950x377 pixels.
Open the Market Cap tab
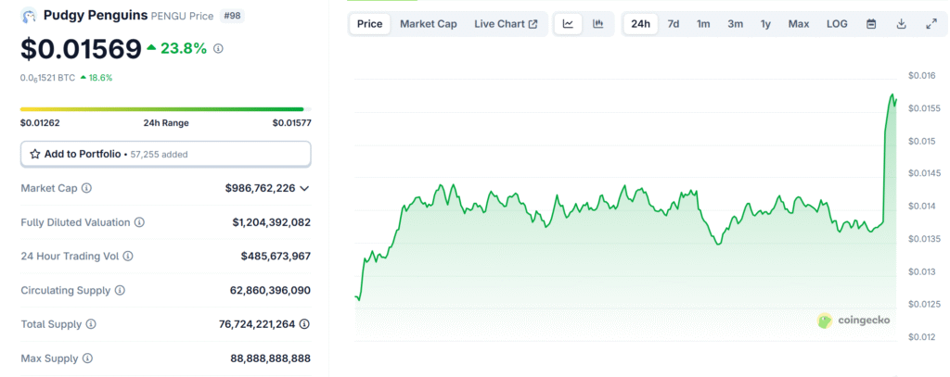click(x=428, y=24)
